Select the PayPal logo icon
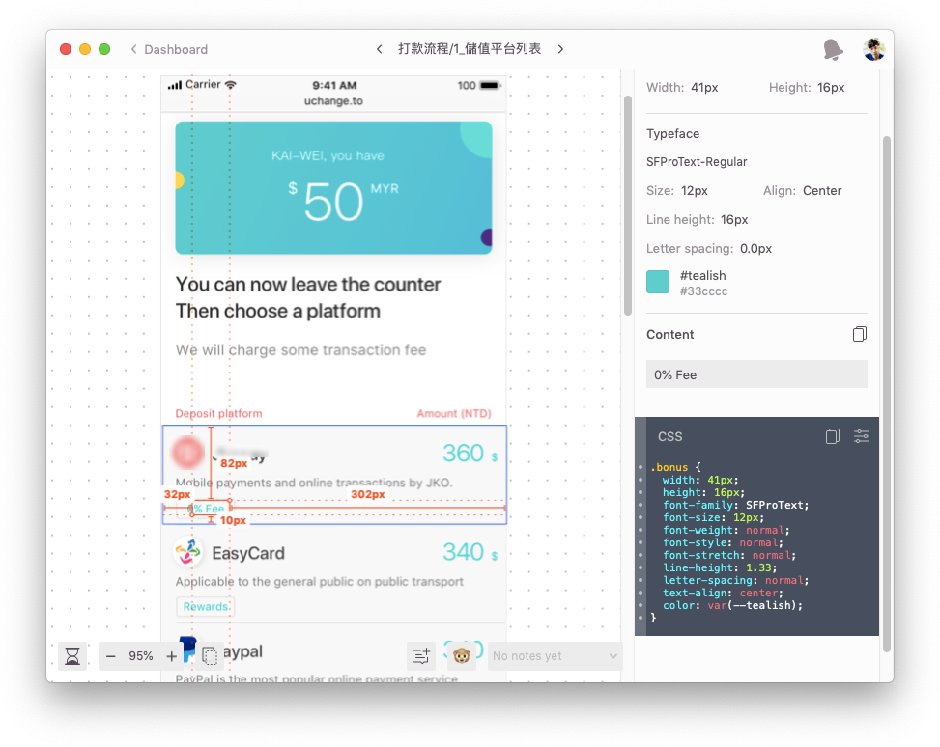The width and height of the screenshot is (940, 747). 187,650
